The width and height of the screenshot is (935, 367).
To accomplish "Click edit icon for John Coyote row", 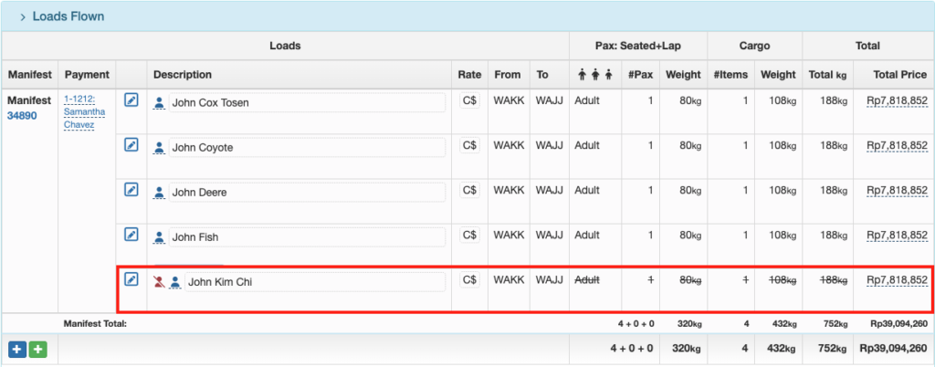I will pos(131,145).
